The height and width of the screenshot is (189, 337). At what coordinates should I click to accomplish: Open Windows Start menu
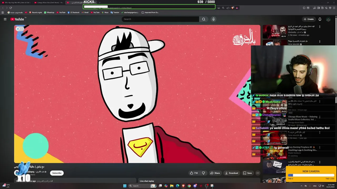125,186
